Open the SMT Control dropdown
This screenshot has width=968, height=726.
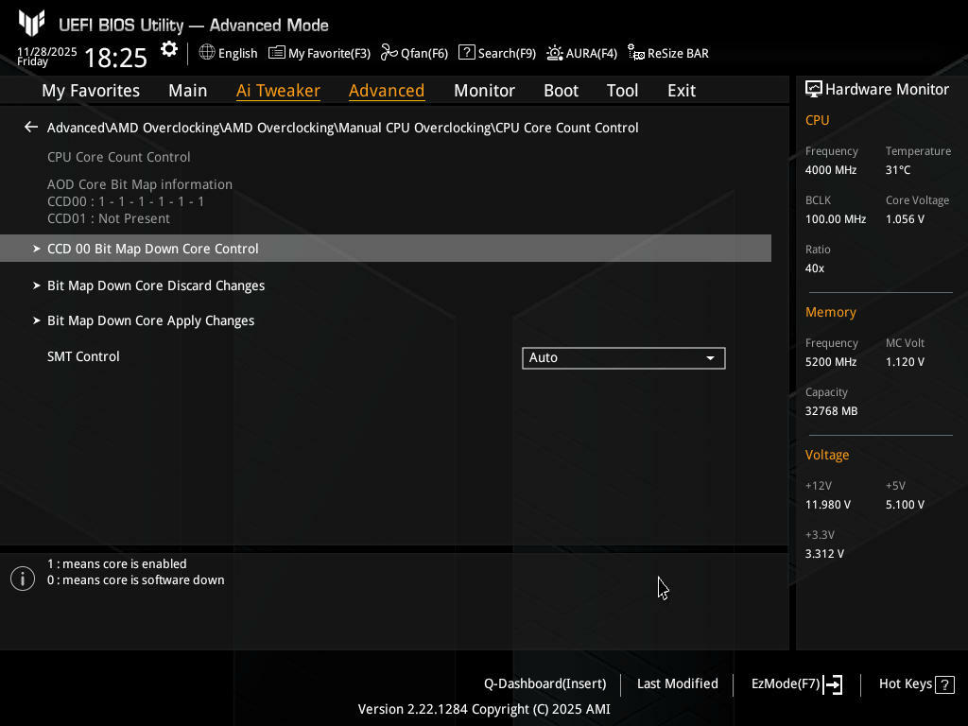[x=623, y=358]
